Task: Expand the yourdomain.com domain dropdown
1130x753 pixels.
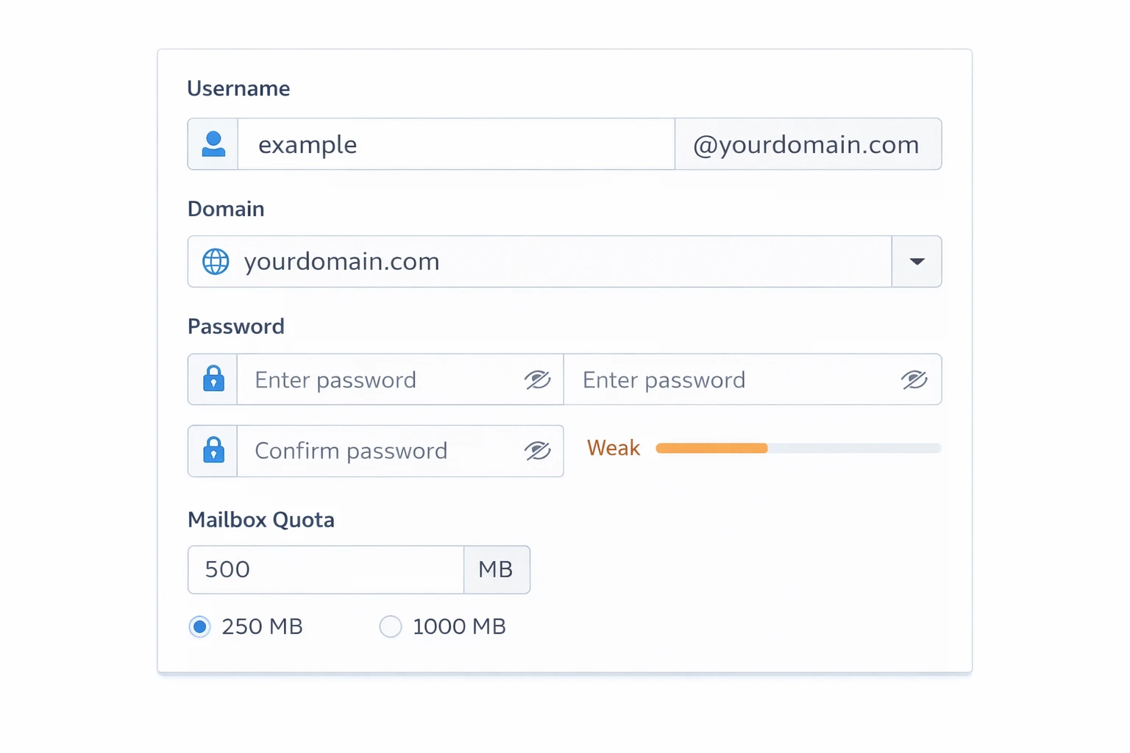Action: point(916,261)
